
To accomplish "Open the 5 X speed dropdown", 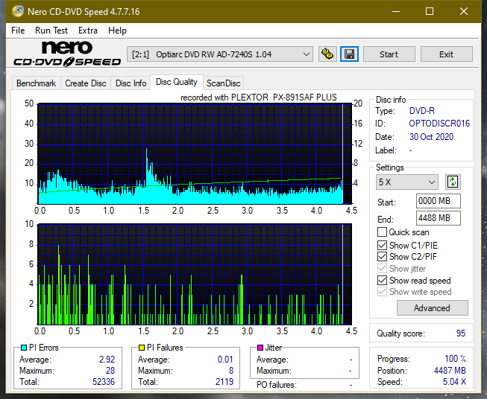I will [x=407, y=182].
